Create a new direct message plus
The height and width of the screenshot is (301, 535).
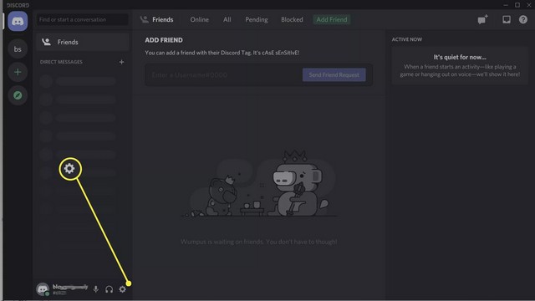click(121, 62)
